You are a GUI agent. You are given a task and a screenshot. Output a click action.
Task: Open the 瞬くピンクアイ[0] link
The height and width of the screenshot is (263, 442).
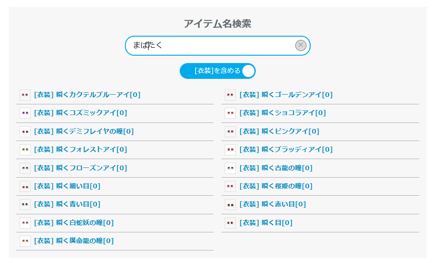pos(279,132)
